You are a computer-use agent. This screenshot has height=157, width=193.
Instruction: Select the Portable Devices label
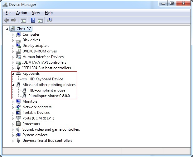[36, 113]
